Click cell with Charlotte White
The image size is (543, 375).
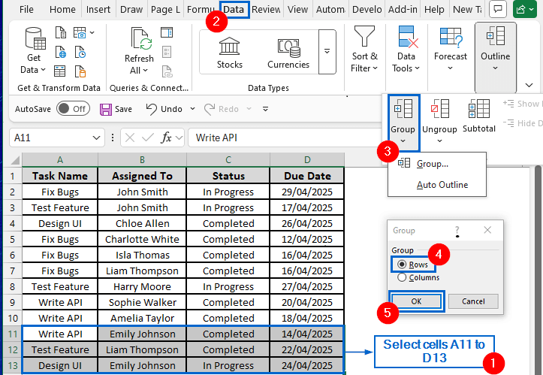pos(143,240)
